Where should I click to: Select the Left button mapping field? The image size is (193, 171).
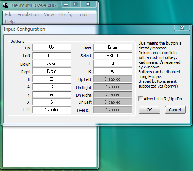tap(52, 56)
